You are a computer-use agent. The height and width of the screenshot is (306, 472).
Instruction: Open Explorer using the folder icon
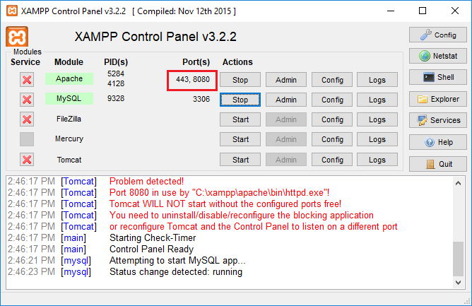pos(437,99)
